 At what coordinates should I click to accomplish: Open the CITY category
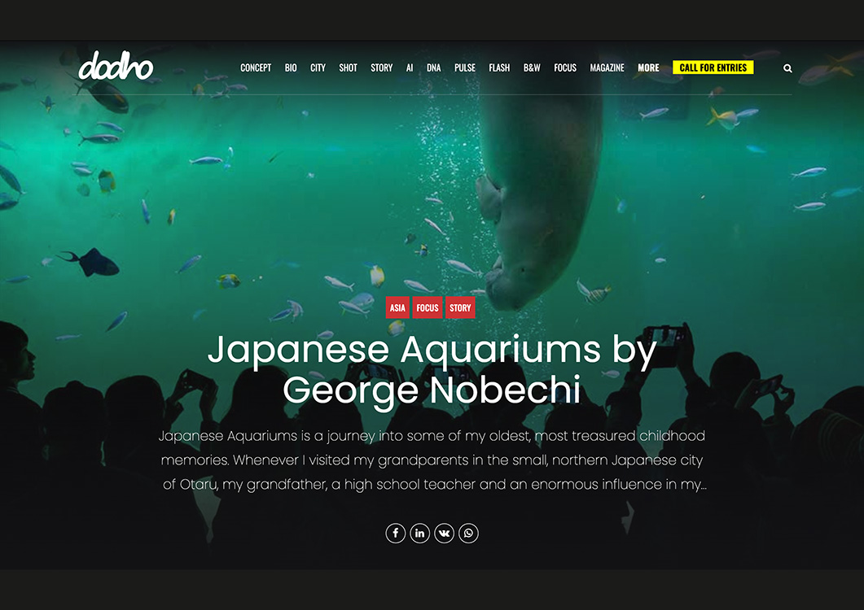point(318,68)
